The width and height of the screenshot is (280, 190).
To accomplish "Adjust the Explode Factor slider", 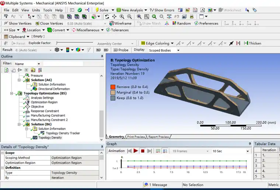I will pos(75,43).
